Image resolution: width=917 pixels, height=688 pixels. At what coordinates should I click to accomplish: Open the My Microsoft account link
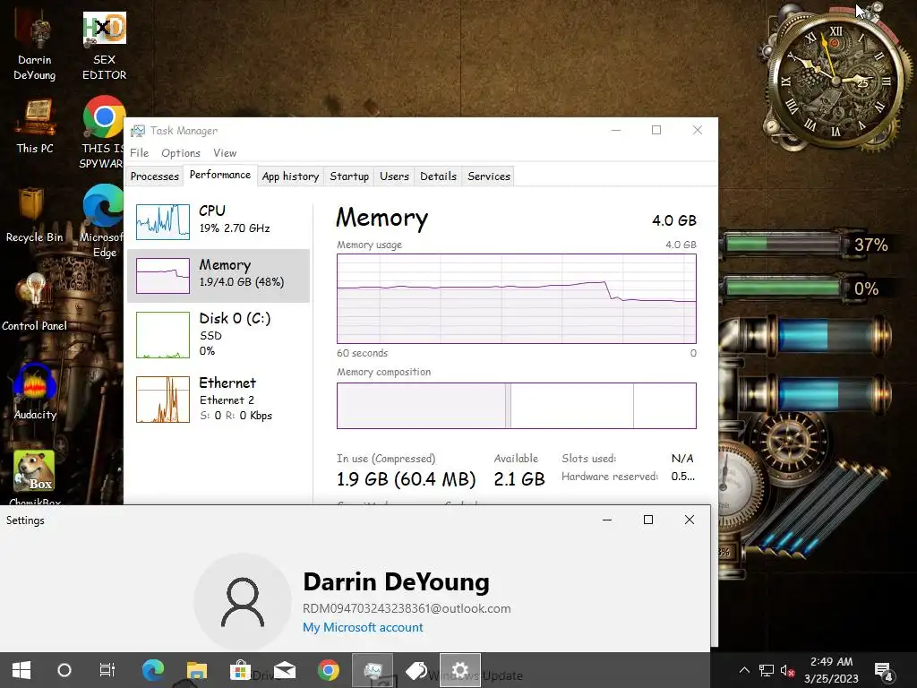(363, 627)
